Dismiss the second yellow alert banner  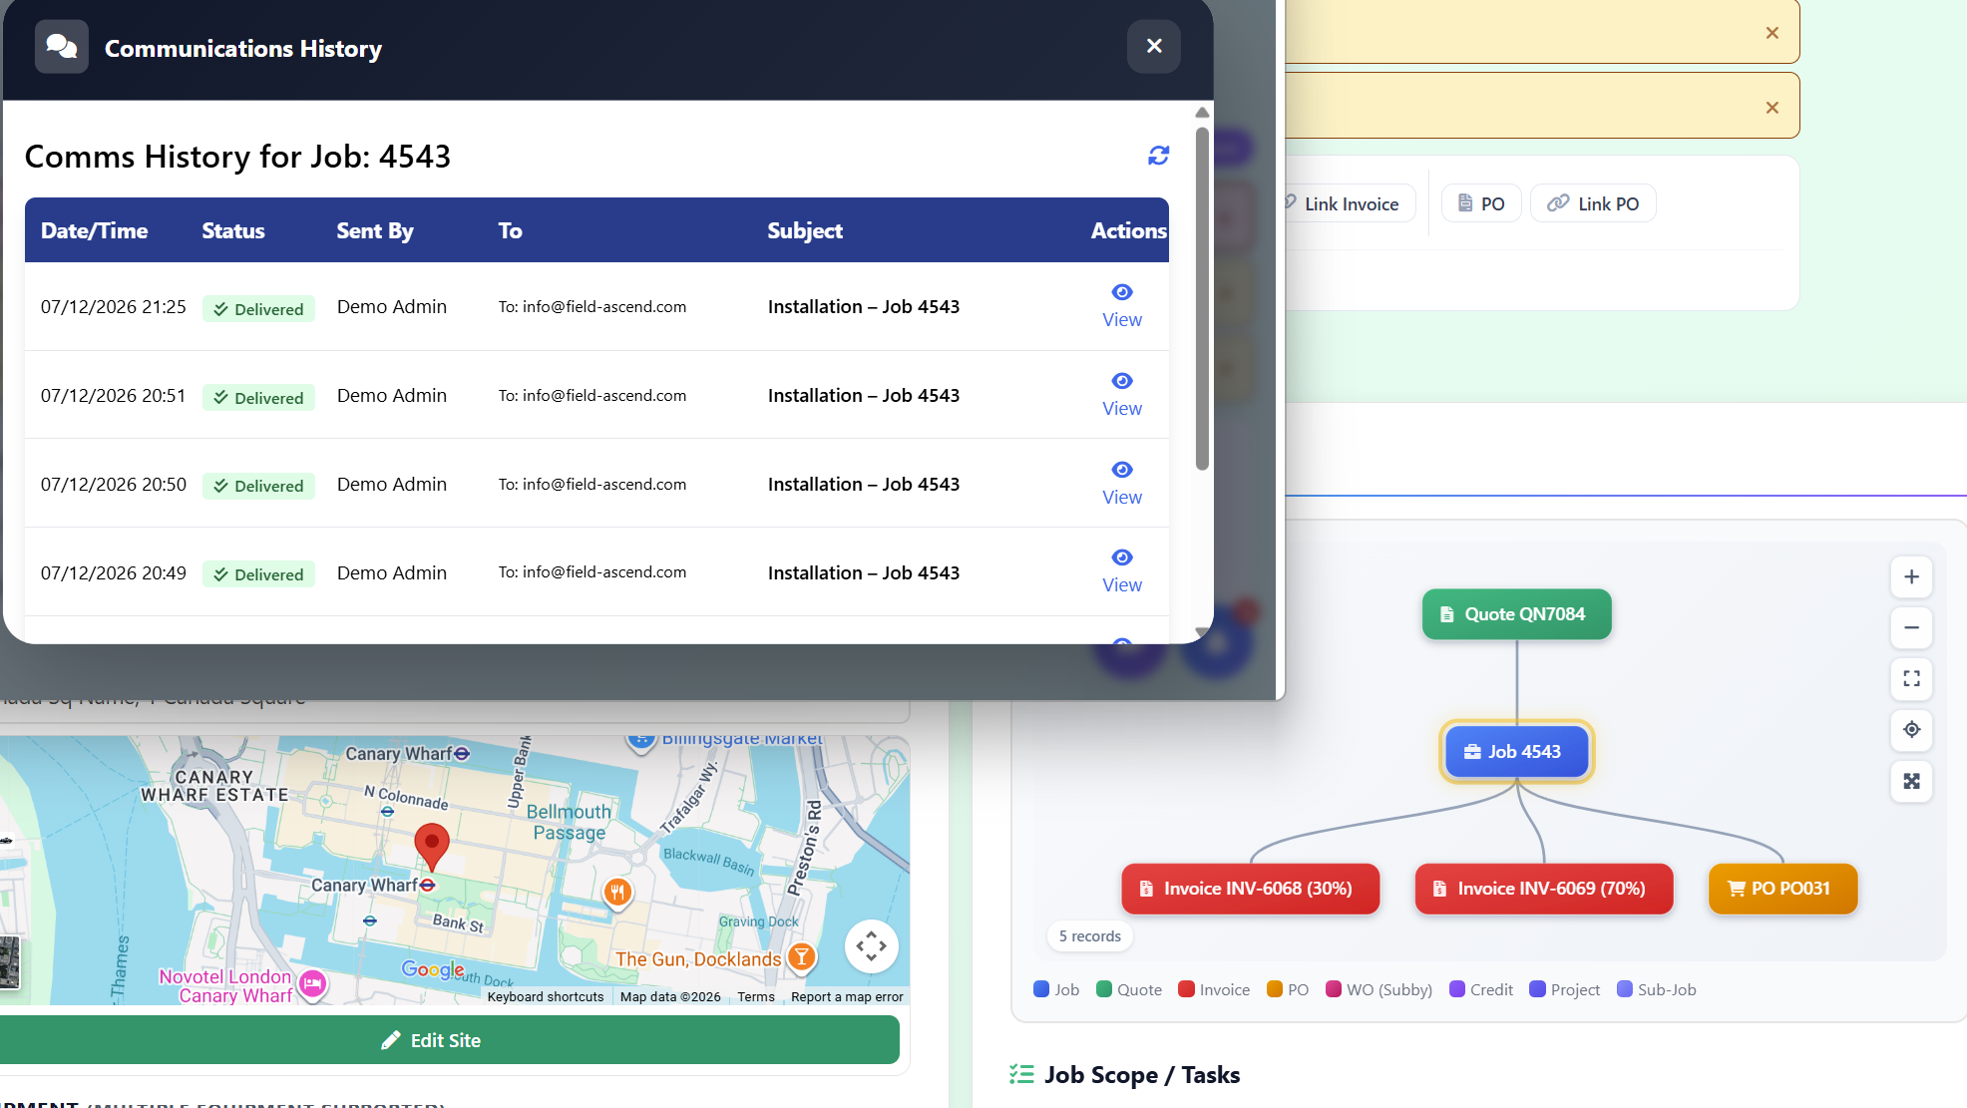click(1772, 108)
